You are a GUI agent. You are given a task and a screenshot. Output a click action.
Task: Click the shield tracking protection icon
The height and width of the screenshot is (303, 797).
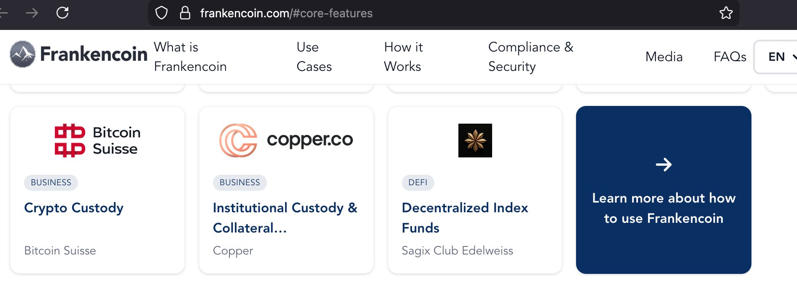162,13
